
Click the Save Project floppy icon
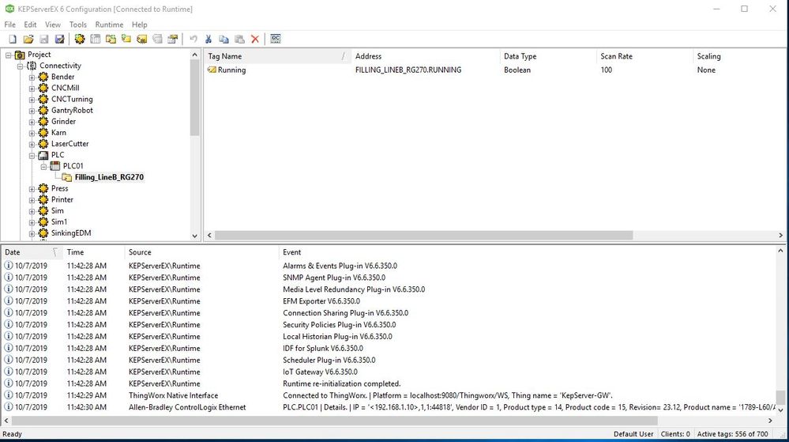coord(43,39)
